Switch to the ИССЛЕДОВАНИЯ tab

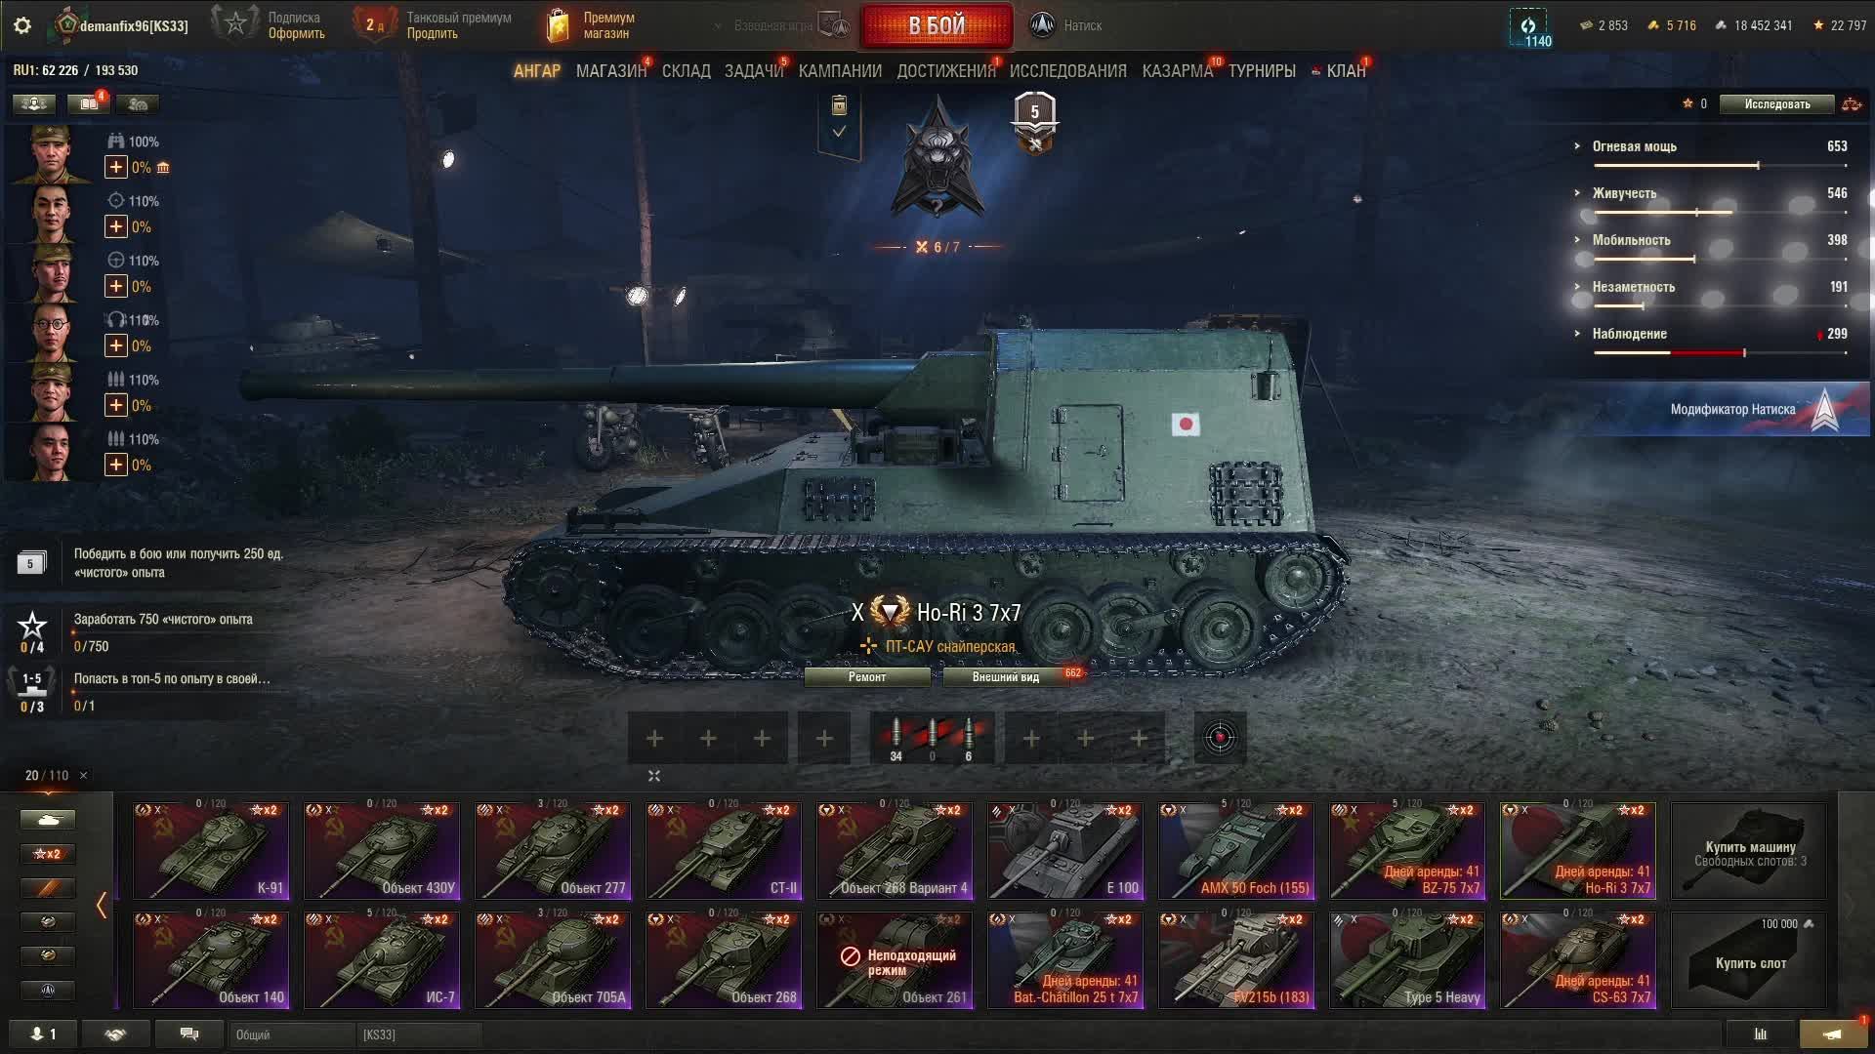tap(1067, 71)
